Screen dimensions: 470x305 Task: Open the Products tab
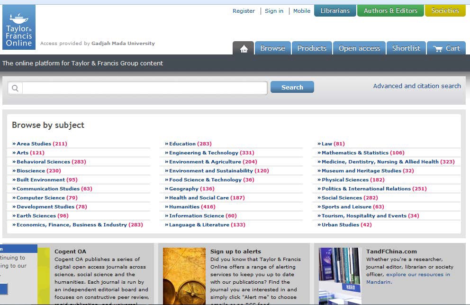(x=312, y=48)
